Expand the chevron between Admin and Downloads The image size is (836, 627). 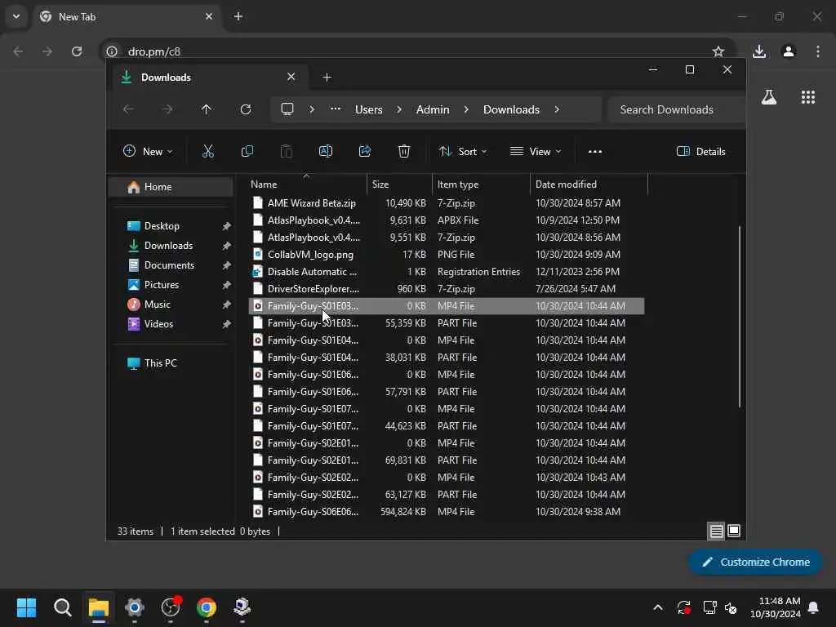click(466, 109)
